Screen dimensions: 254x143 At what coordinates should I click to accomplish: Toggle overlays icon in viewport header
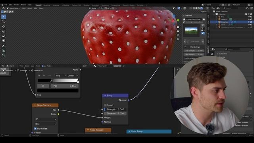[x=185, y=8]
